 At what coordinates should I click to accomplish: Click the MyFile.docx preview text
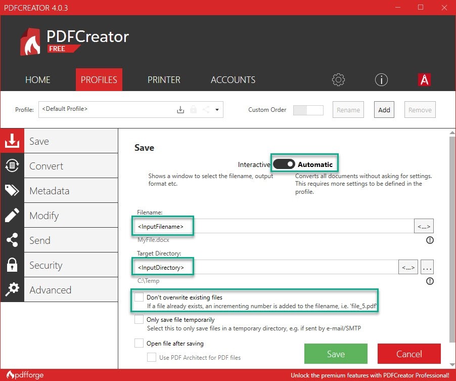point(153,240)
